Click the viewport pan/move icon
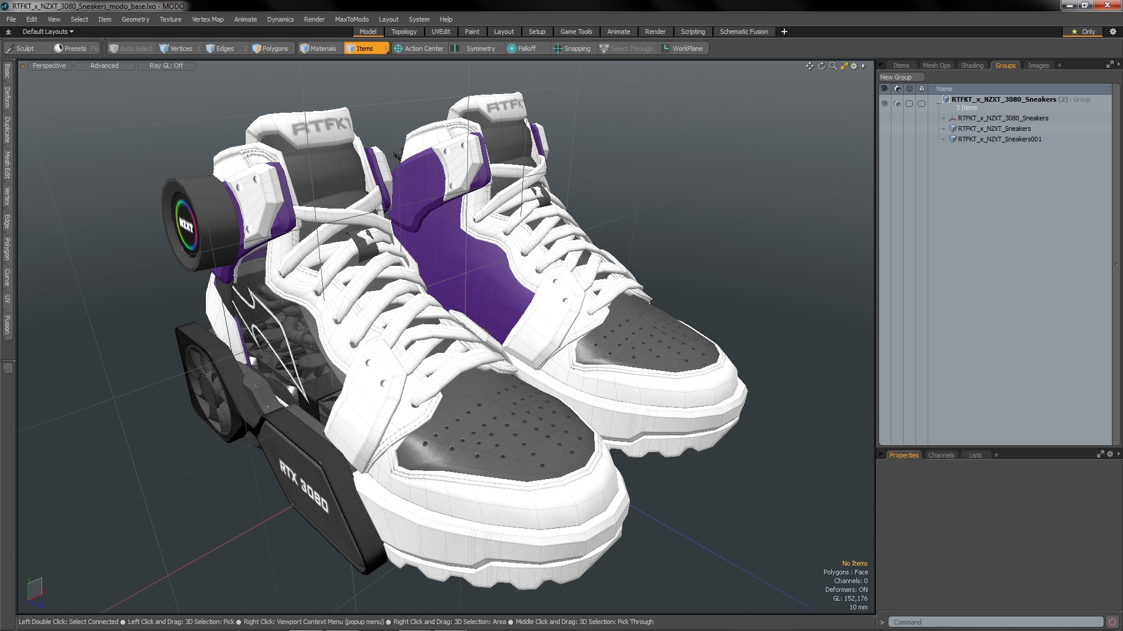Screen dimensions: 1123x631 pyautogui.click(x=809, y=66)
